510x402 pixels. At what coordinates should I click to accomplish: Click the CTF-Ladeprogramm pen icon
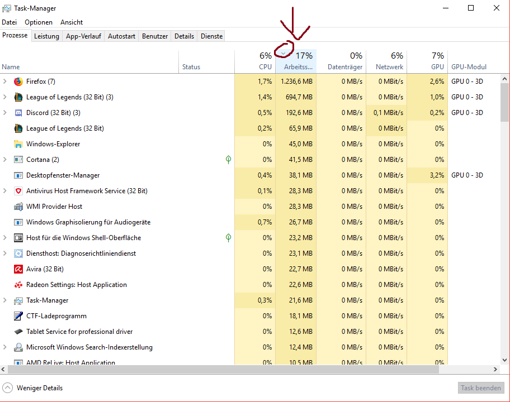18,316
